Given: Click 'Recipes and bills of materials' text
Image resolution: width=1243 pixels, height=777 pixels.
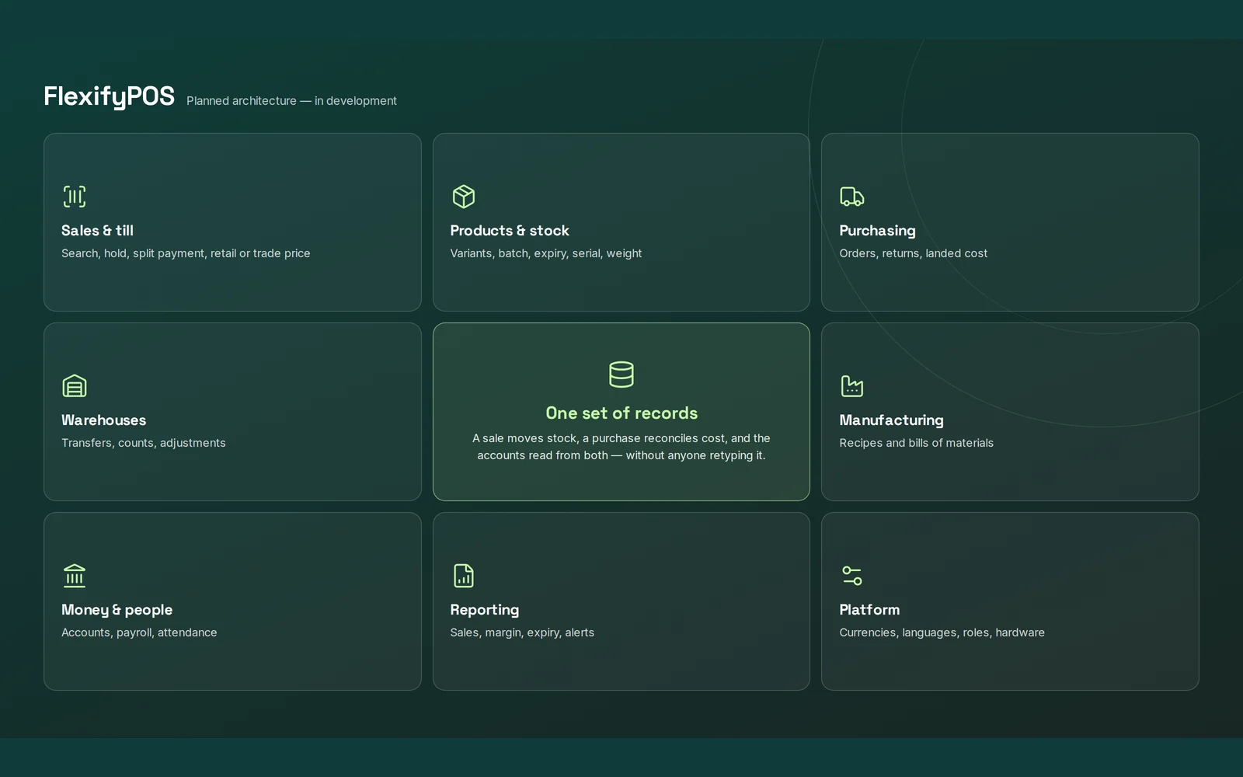Looking at the screenshot, I should point(917,443).
